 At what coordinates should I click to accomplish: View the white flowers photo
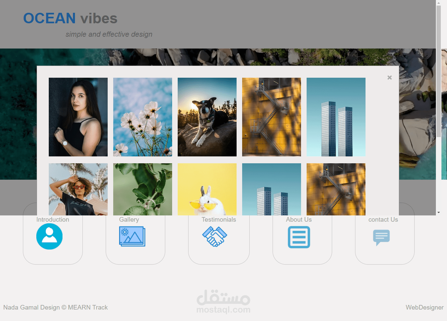coord(143,117)
